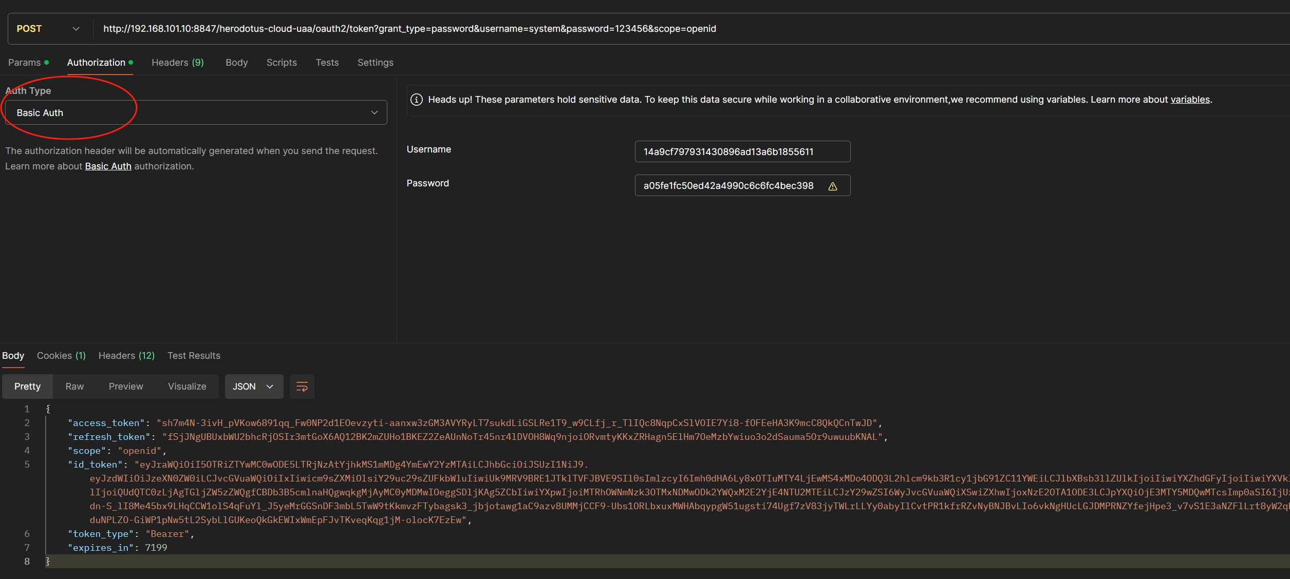1290x579 pixels.
Task: Open the Cookies (1) response tab
Action: [x=61, y=356]
